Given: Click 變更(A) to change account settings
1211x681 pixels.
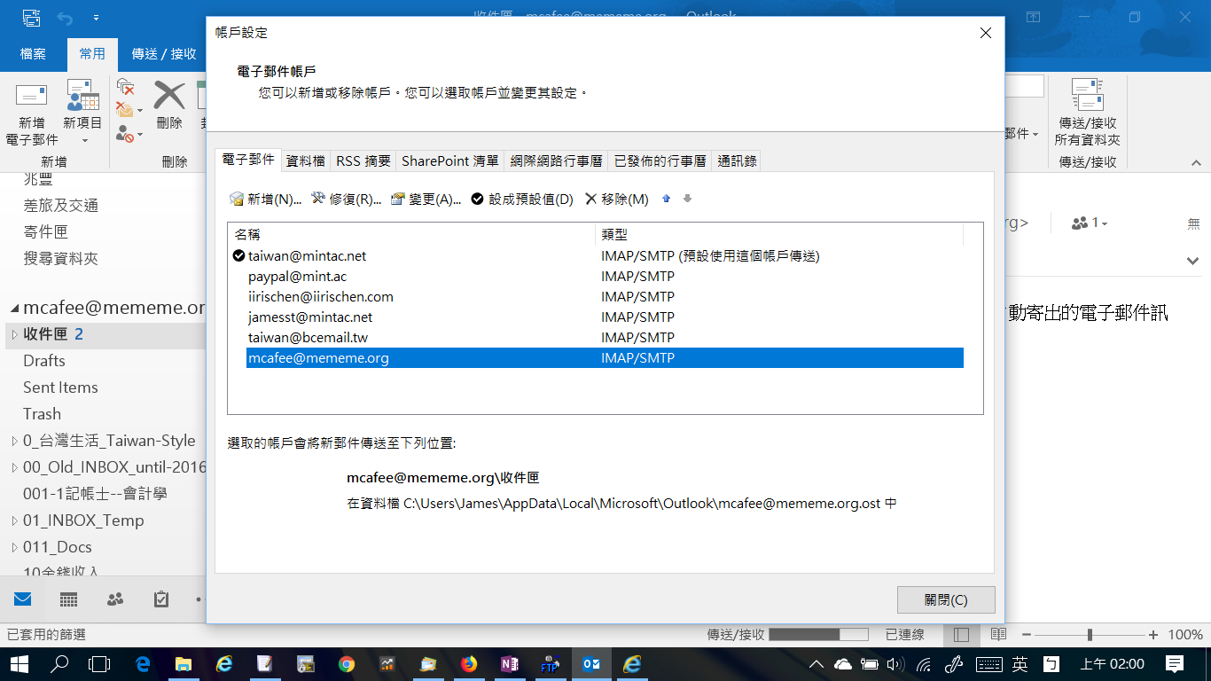Looking at the screenshot, I should 426,200.
